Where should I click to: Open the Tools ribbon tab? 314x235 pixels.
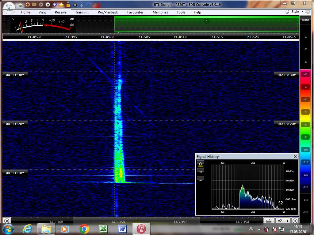(181, 12)
